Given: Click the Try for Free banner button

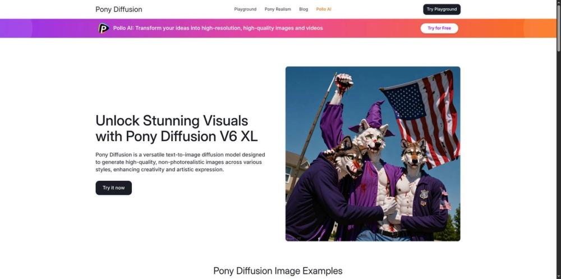Looking at the screenshot, I should point(439,28).
